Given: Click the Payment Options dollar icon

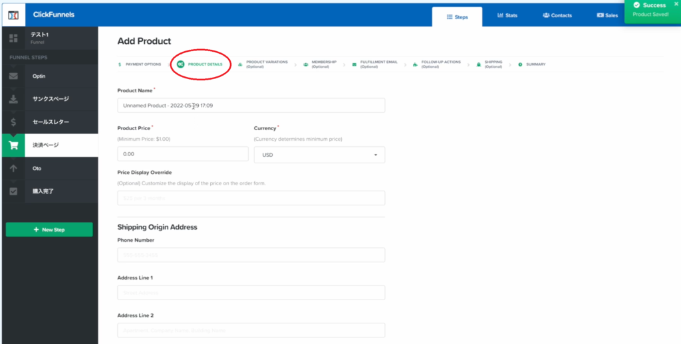Looking at the screenshot, I should (x=120, y=64).
